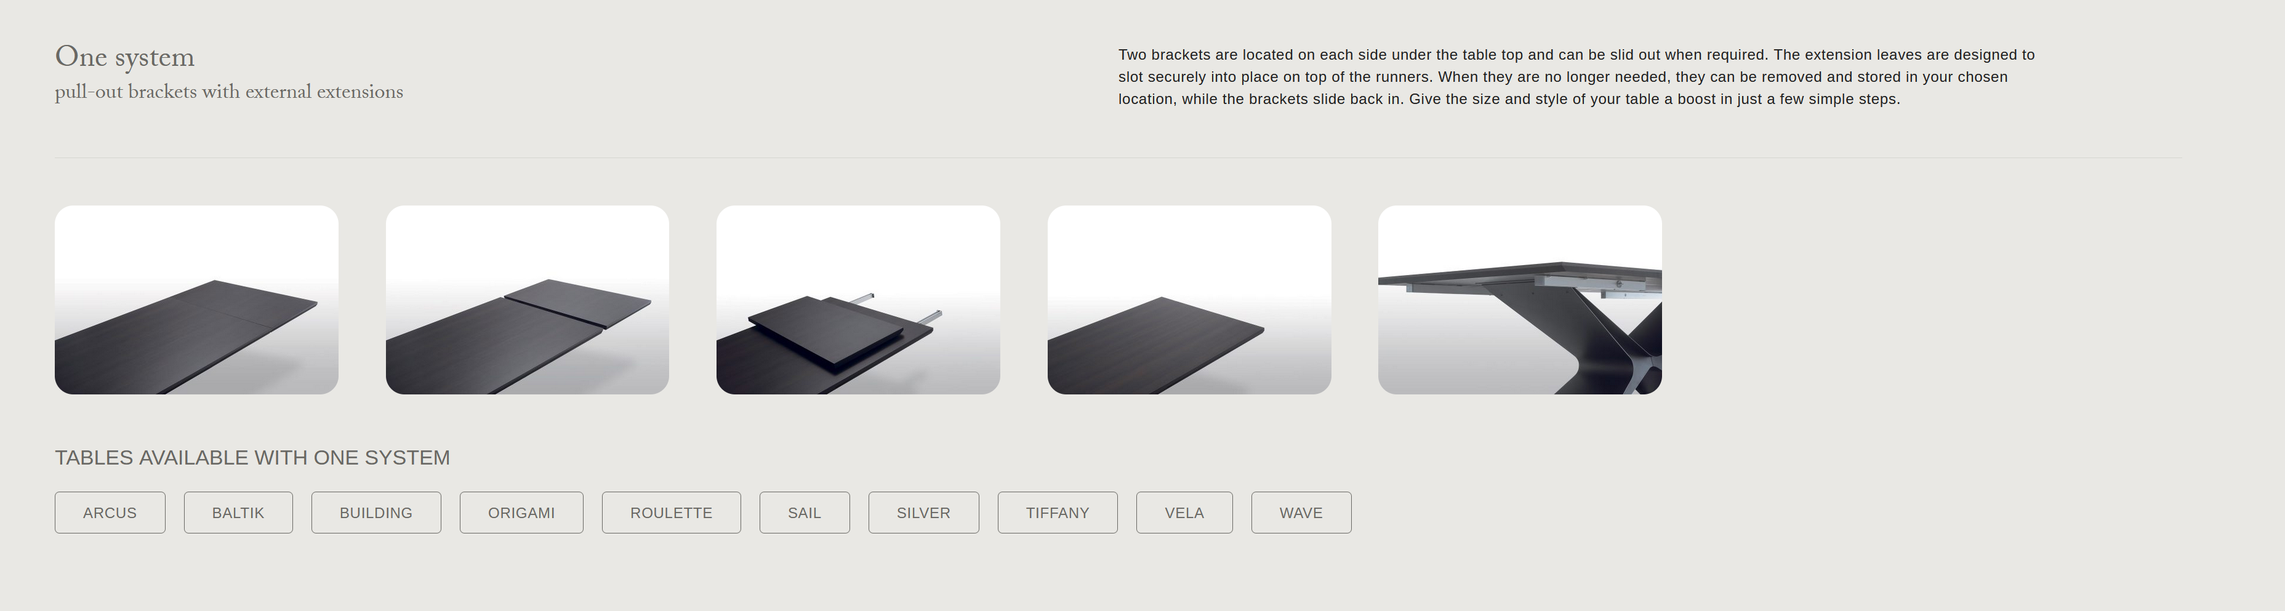View first image of fully extended tabletop
2285x611 pixels.
[x=197, y=300]
